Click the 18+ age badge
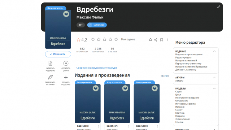The width and height of the screenshot is (231, 130). click(x=80, y=25)
